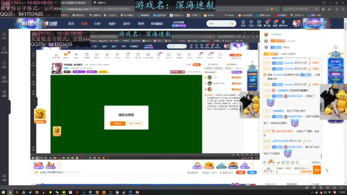The height and width of the screenshot is (195, 347).
Task: Toggle the 屏蔽特效 checkbox above chat input
Action: [x=310, y=162]
